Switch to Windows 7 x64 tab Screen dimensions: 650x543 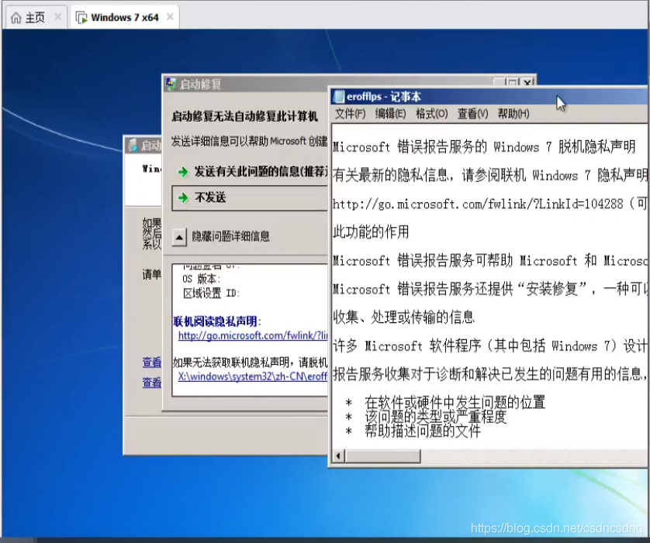[124, 17]
